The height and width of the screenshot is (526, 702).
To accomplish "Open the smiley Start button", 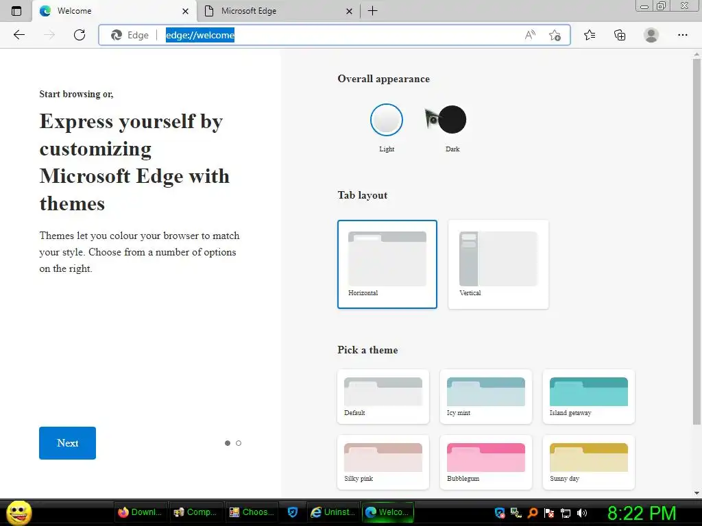I will pyautogui.click(x=19, y=513).
